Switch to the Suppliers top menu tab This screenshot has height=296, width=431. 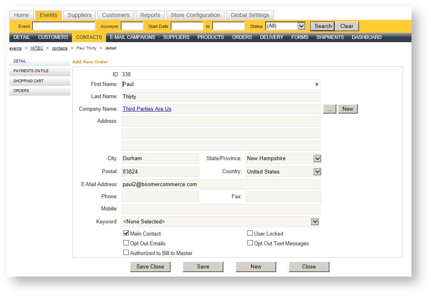[x=80, y=15]
